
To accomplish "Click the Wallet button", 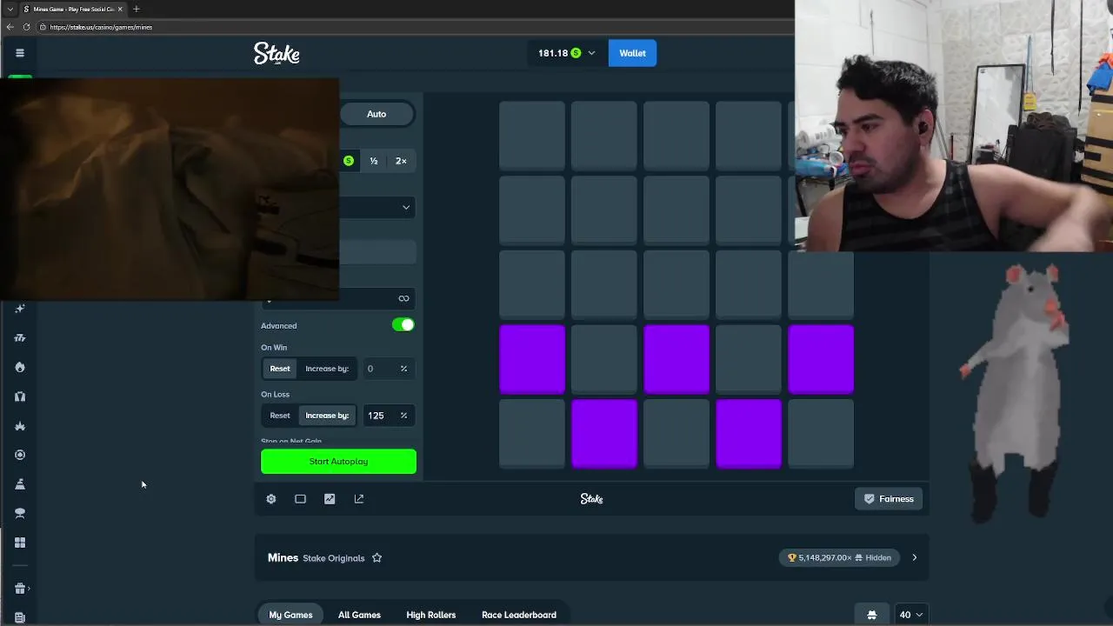I will [x=632, y=53].
